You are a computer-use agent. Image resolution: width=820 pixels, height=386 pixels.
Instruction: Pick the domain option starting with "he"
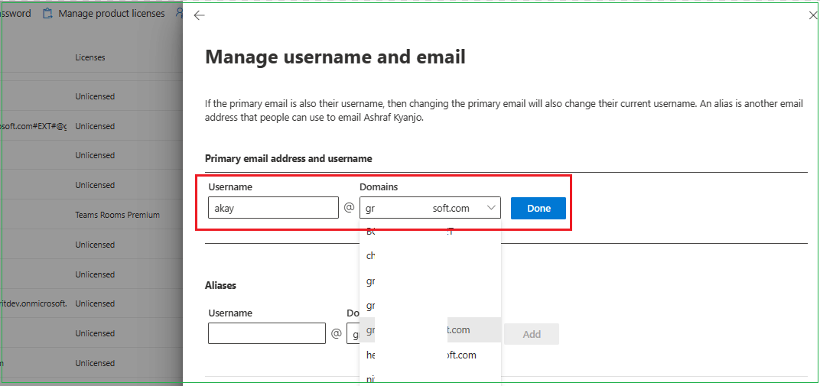click(x=430, y=355)
